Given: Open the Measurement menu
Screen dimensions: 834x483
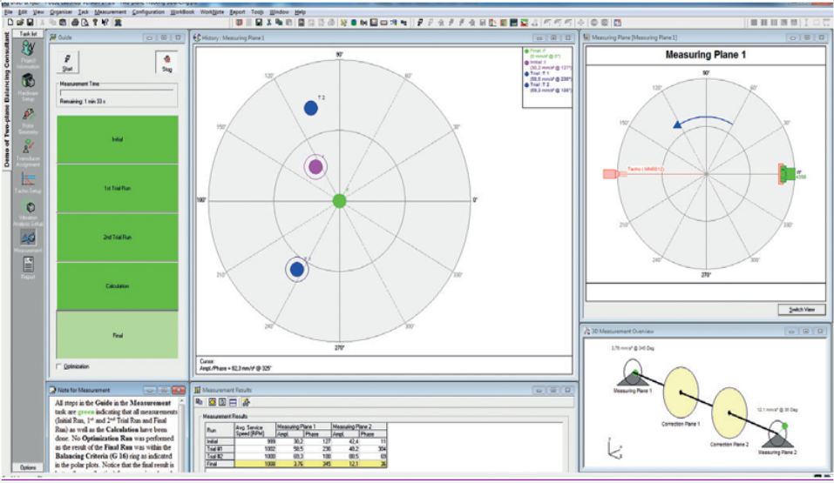Looking at the screenshot, I should point(111,11).
